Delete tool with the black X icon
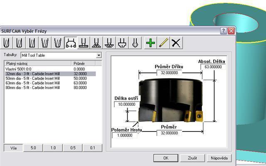Viewport: 266px width, 166px height. click(176, 43)
